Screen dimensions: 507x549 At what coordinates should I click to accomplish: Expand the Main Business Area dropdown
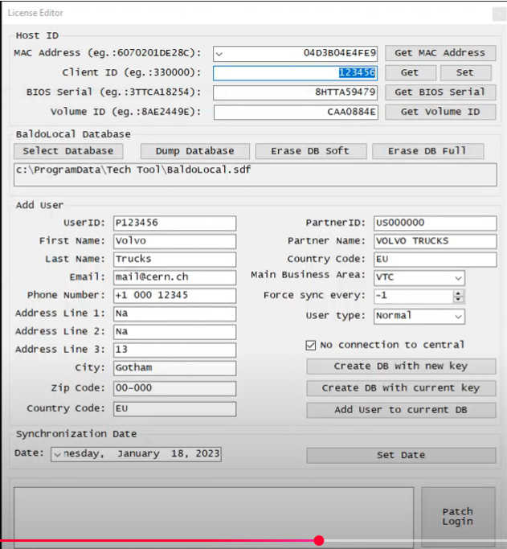(458, 278)
